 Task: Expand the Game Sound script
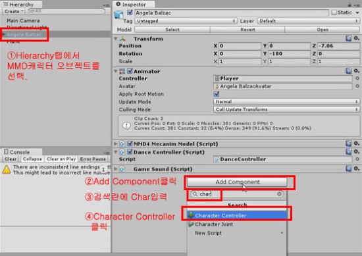point(116,168)
